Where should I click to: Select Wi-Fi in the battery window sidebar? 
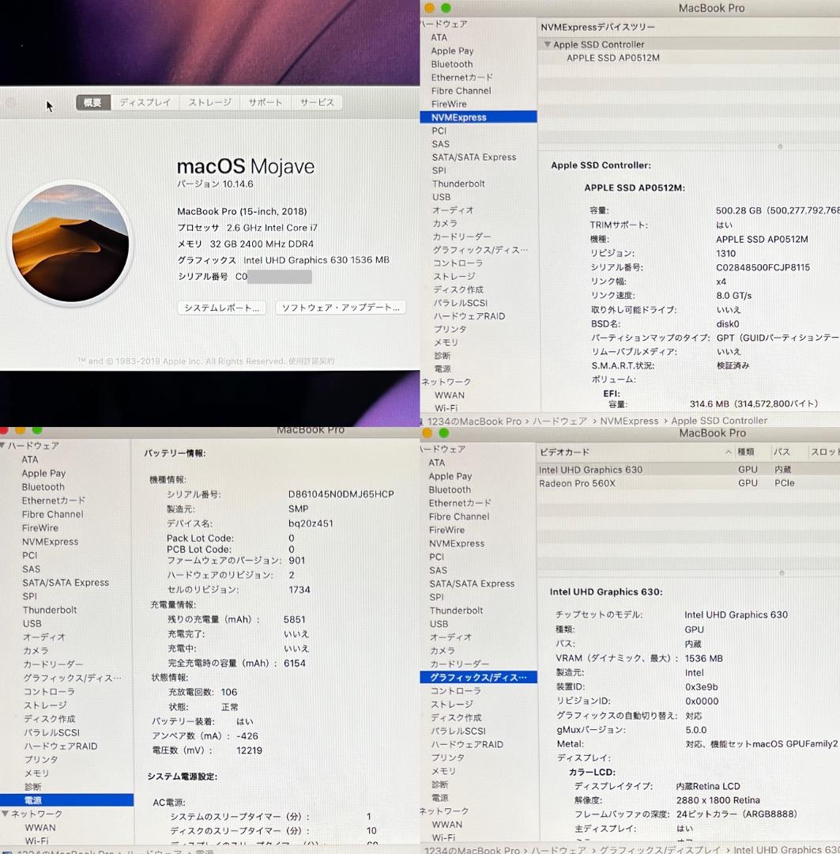[x=36, y=841]
